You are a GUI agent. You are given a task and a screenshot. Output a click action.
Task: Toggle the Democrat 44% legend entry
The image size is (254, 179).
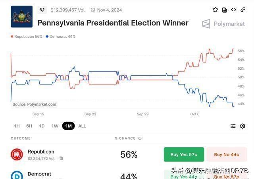[61, 37]
